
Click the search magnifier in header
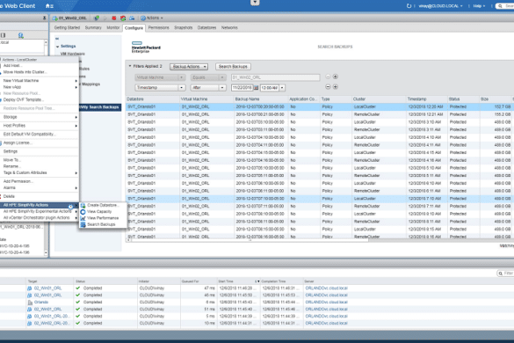point(500,6)
